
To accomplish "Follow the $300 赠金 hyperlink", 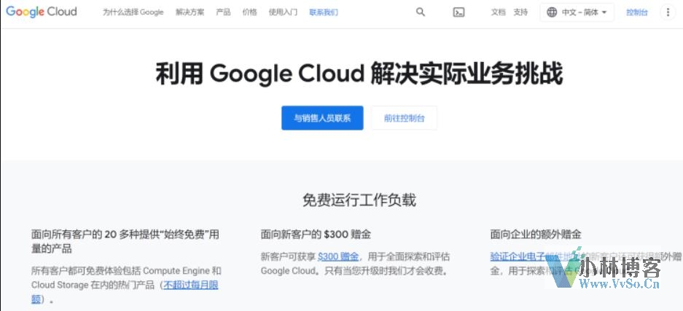I will point(338,256).
